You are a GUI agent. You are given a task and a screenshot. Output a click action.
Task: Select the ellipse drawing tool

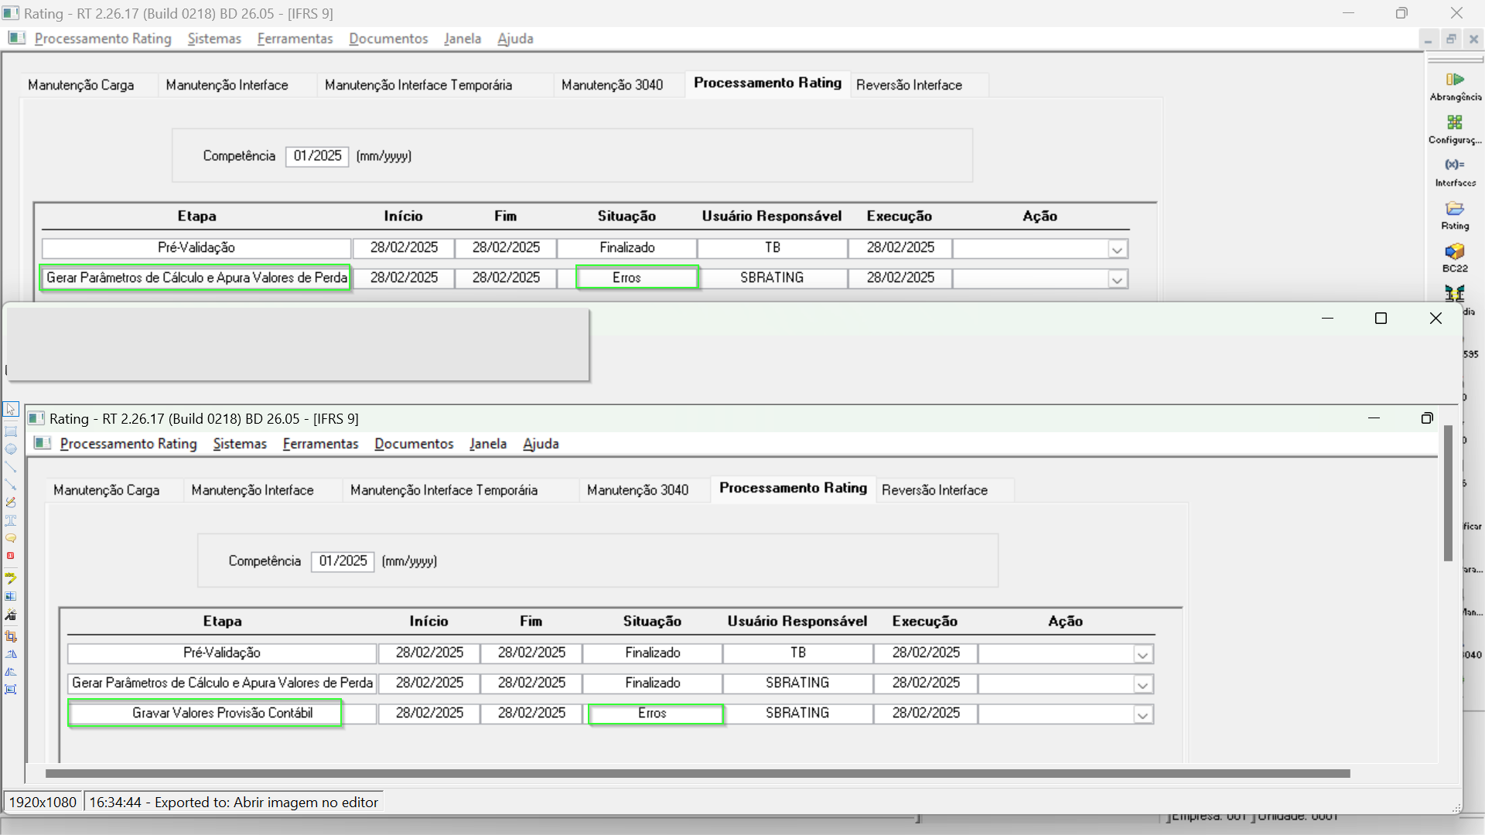coord(11,448)
